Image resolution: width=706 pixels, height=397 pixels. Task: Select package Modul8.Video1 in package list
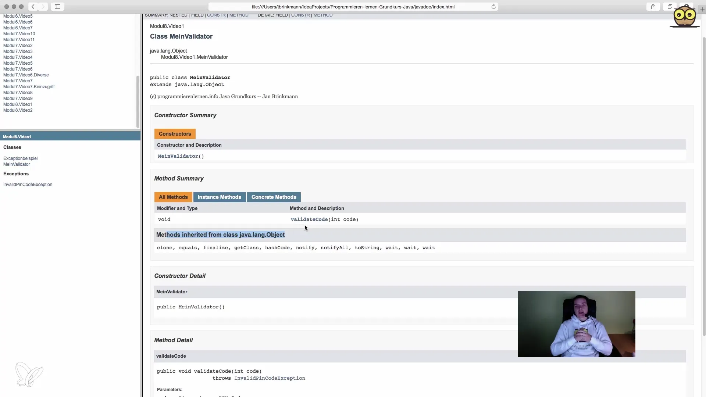(x=18, y=104)
